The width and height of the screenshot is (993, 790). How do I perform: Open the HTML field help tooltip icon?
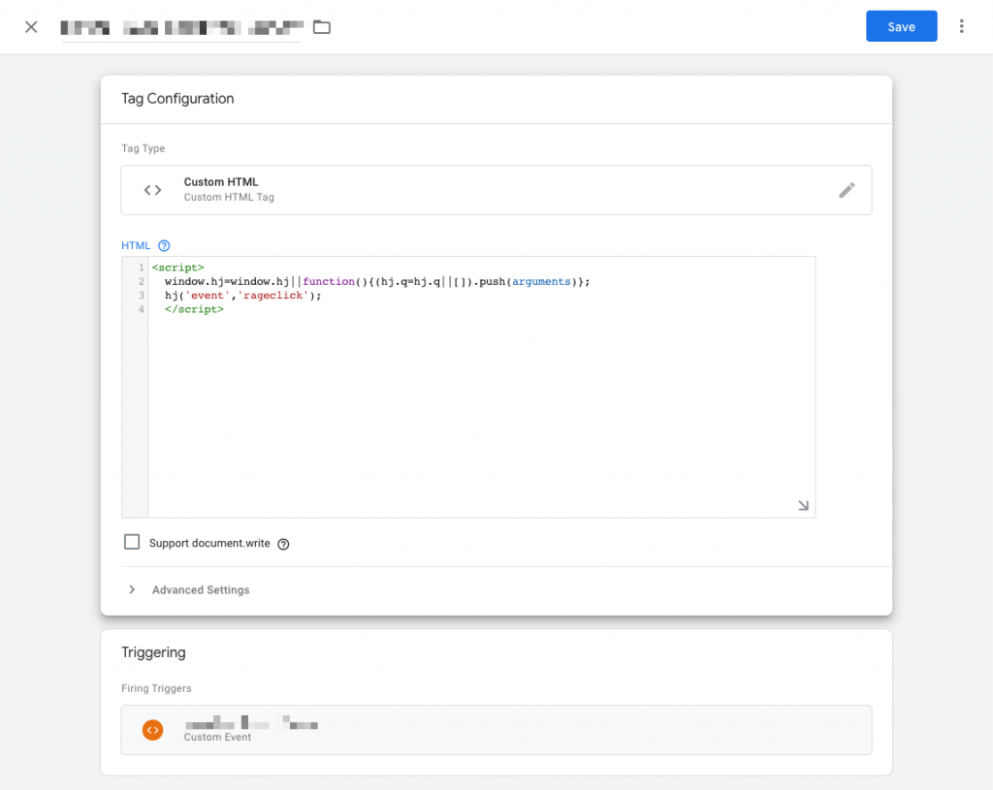click(163, 245)
